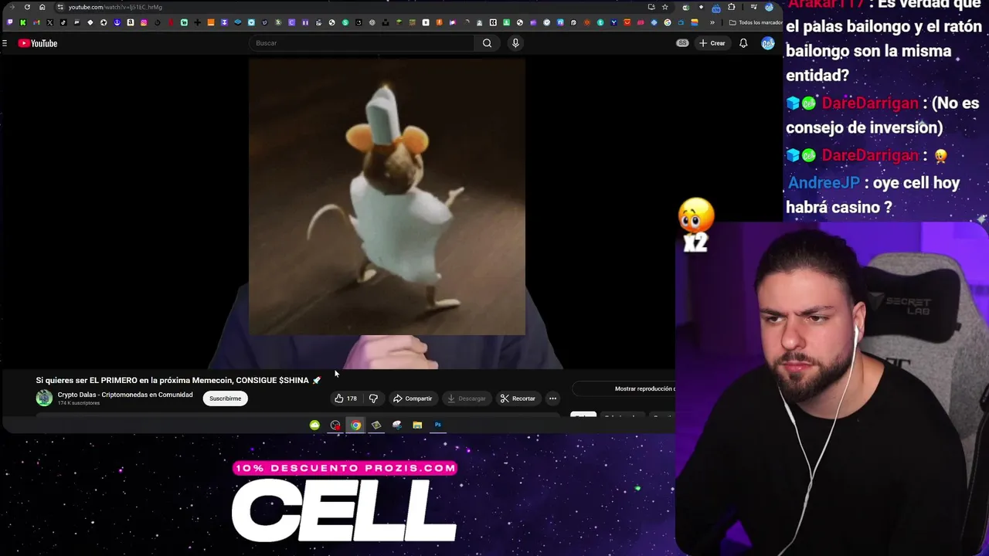The width and height of the screenshot is (989, 556).
Task: Click the Descargar download button
Action: [466, 398]
